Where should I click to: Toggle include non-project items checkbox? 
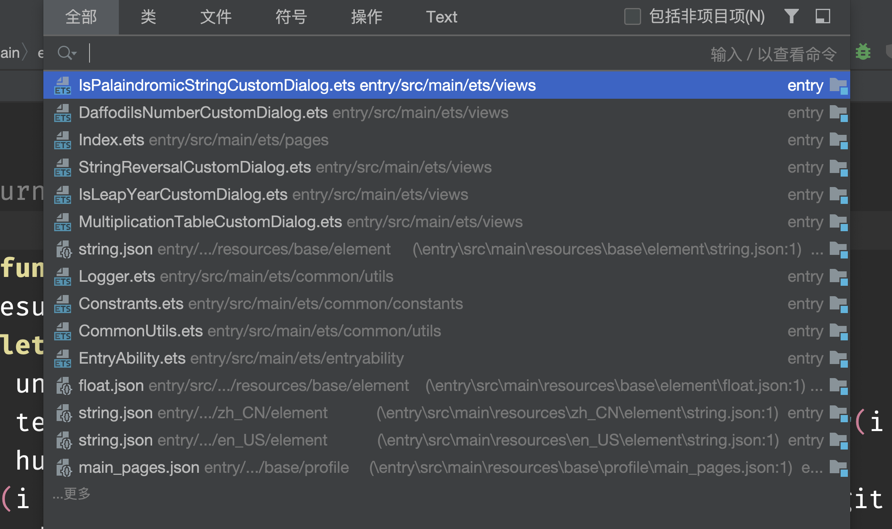tap(632, 17)
